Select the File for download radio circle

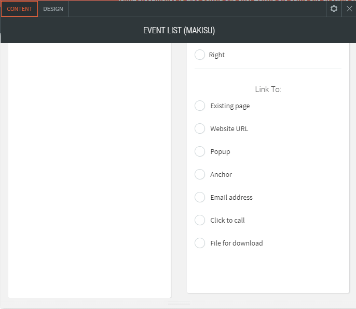(x=200, y=243)
